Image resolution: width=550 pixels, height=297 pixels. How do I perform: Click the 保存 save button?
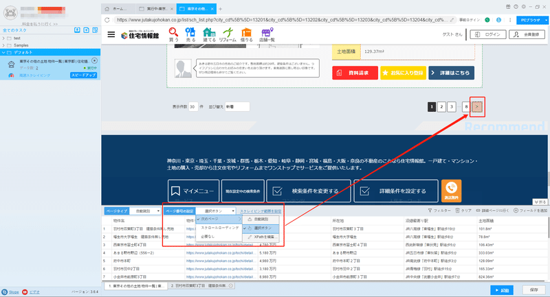pos(534,290)
